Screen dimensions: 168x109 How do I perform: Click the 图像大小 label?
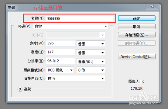136,82
